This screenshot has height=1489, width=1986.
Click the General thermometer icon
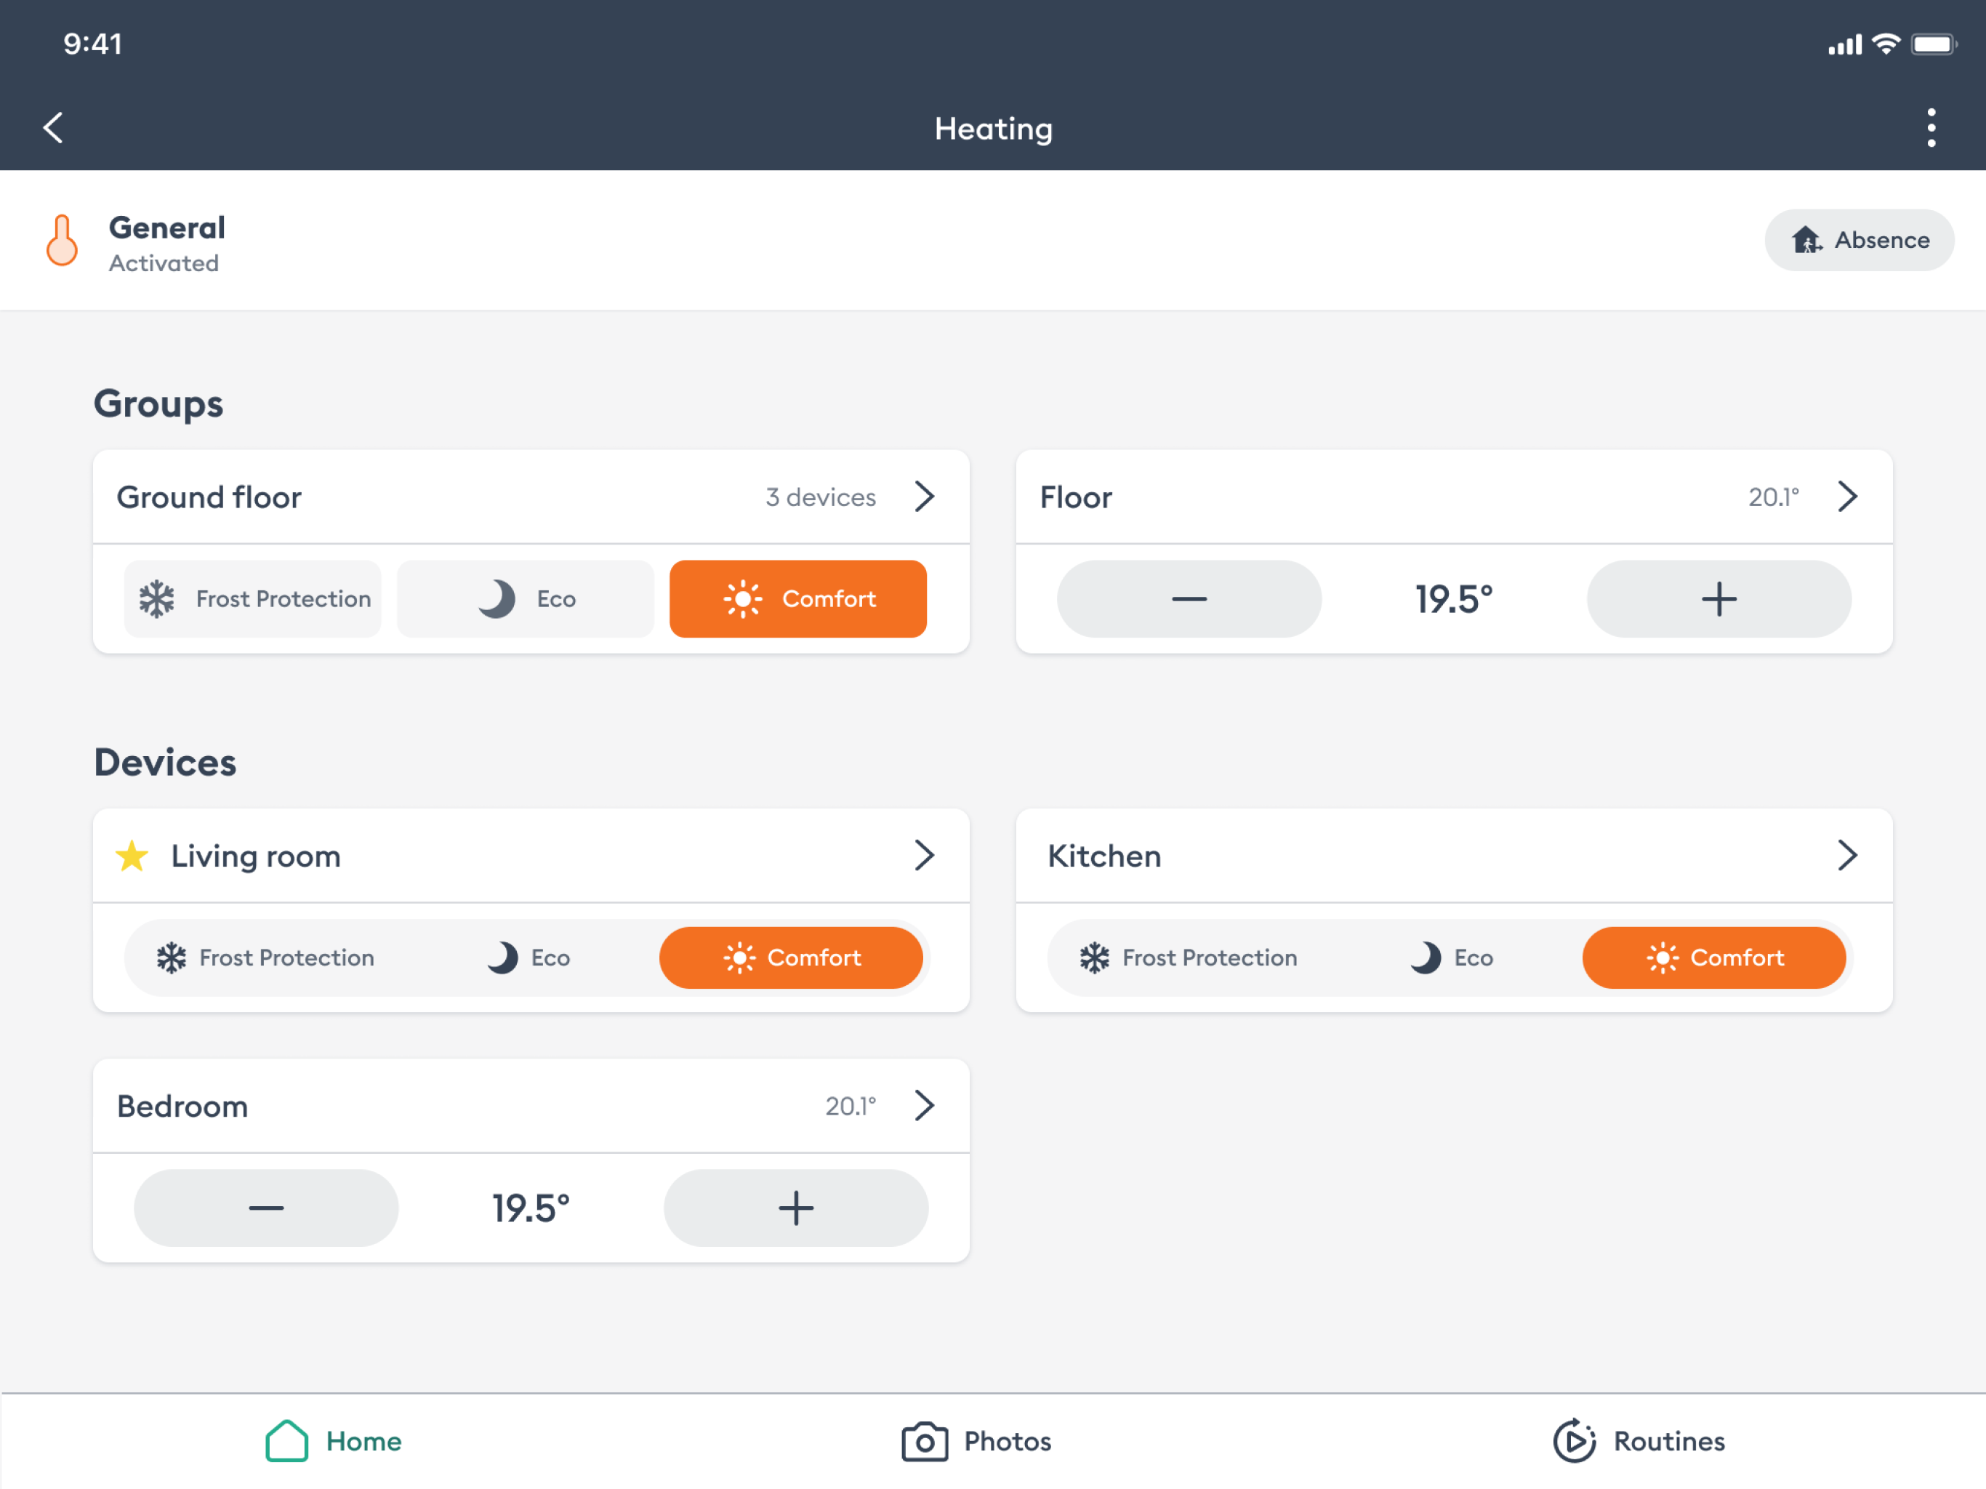62,241
